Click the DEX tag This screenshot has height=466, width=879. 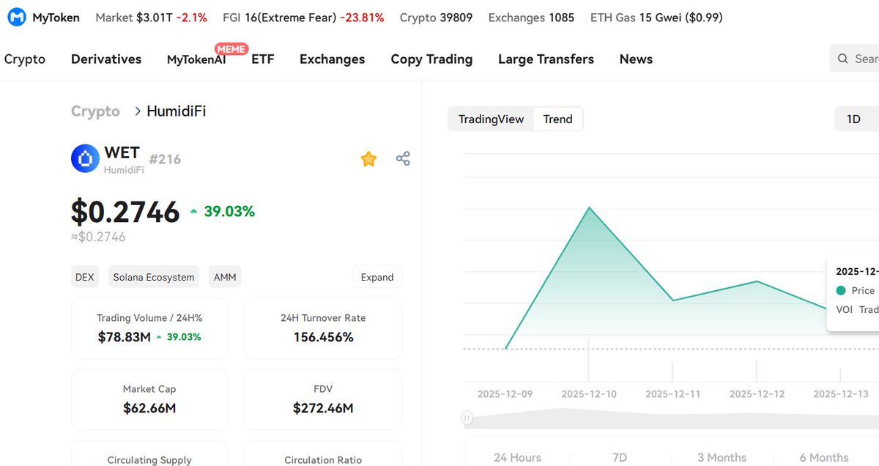85,277
